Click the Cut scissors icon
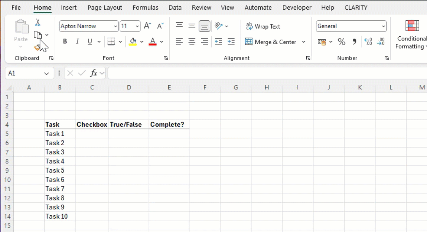This screenshot has width=427, height=232. click(x=37, y=22)
